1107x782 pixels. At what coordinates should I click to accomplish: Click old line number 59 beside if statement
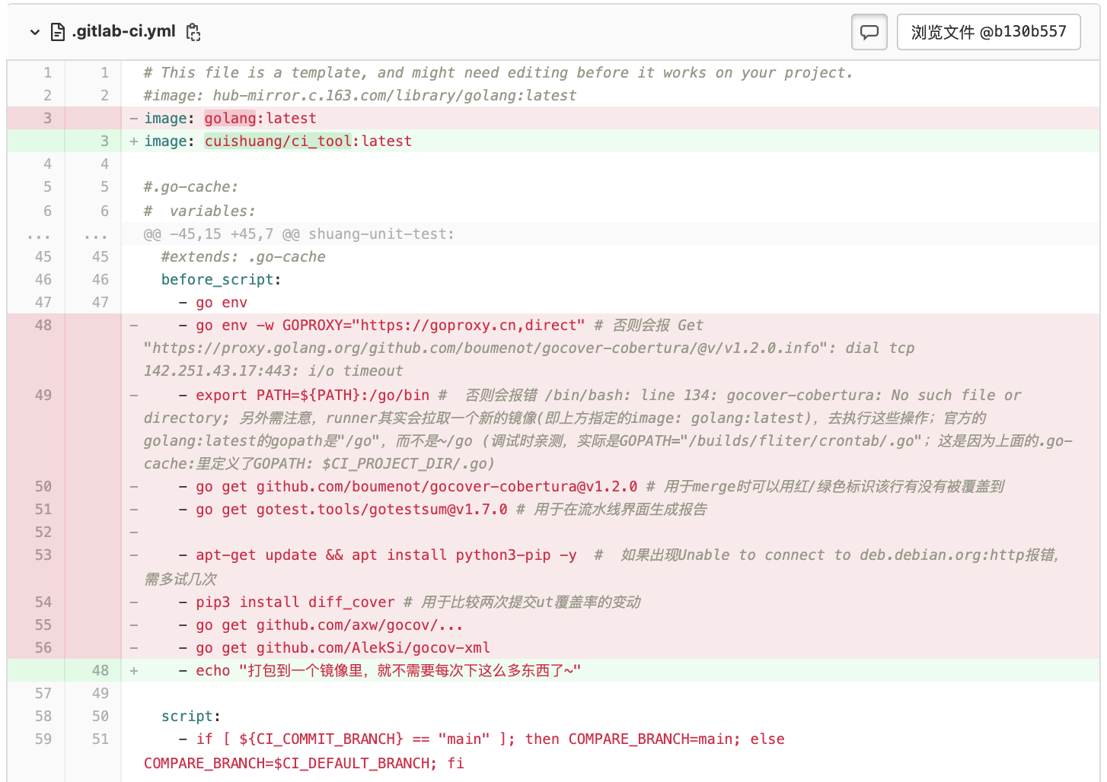(x=43, y=739)
